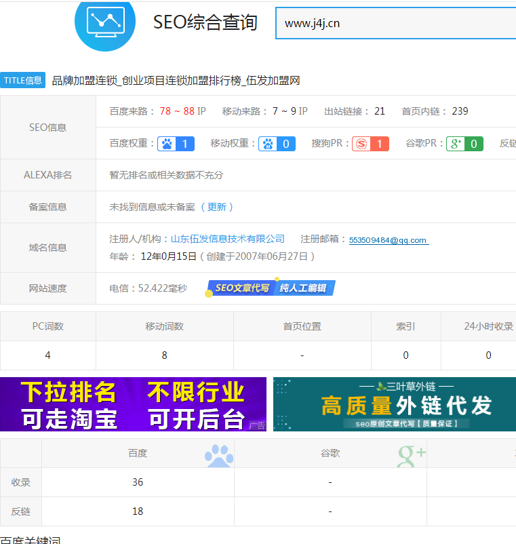Click the SEO文章代写 纯人工编辑 banner
Viewport: 516px width, 544px height.
tap(271, 288)
